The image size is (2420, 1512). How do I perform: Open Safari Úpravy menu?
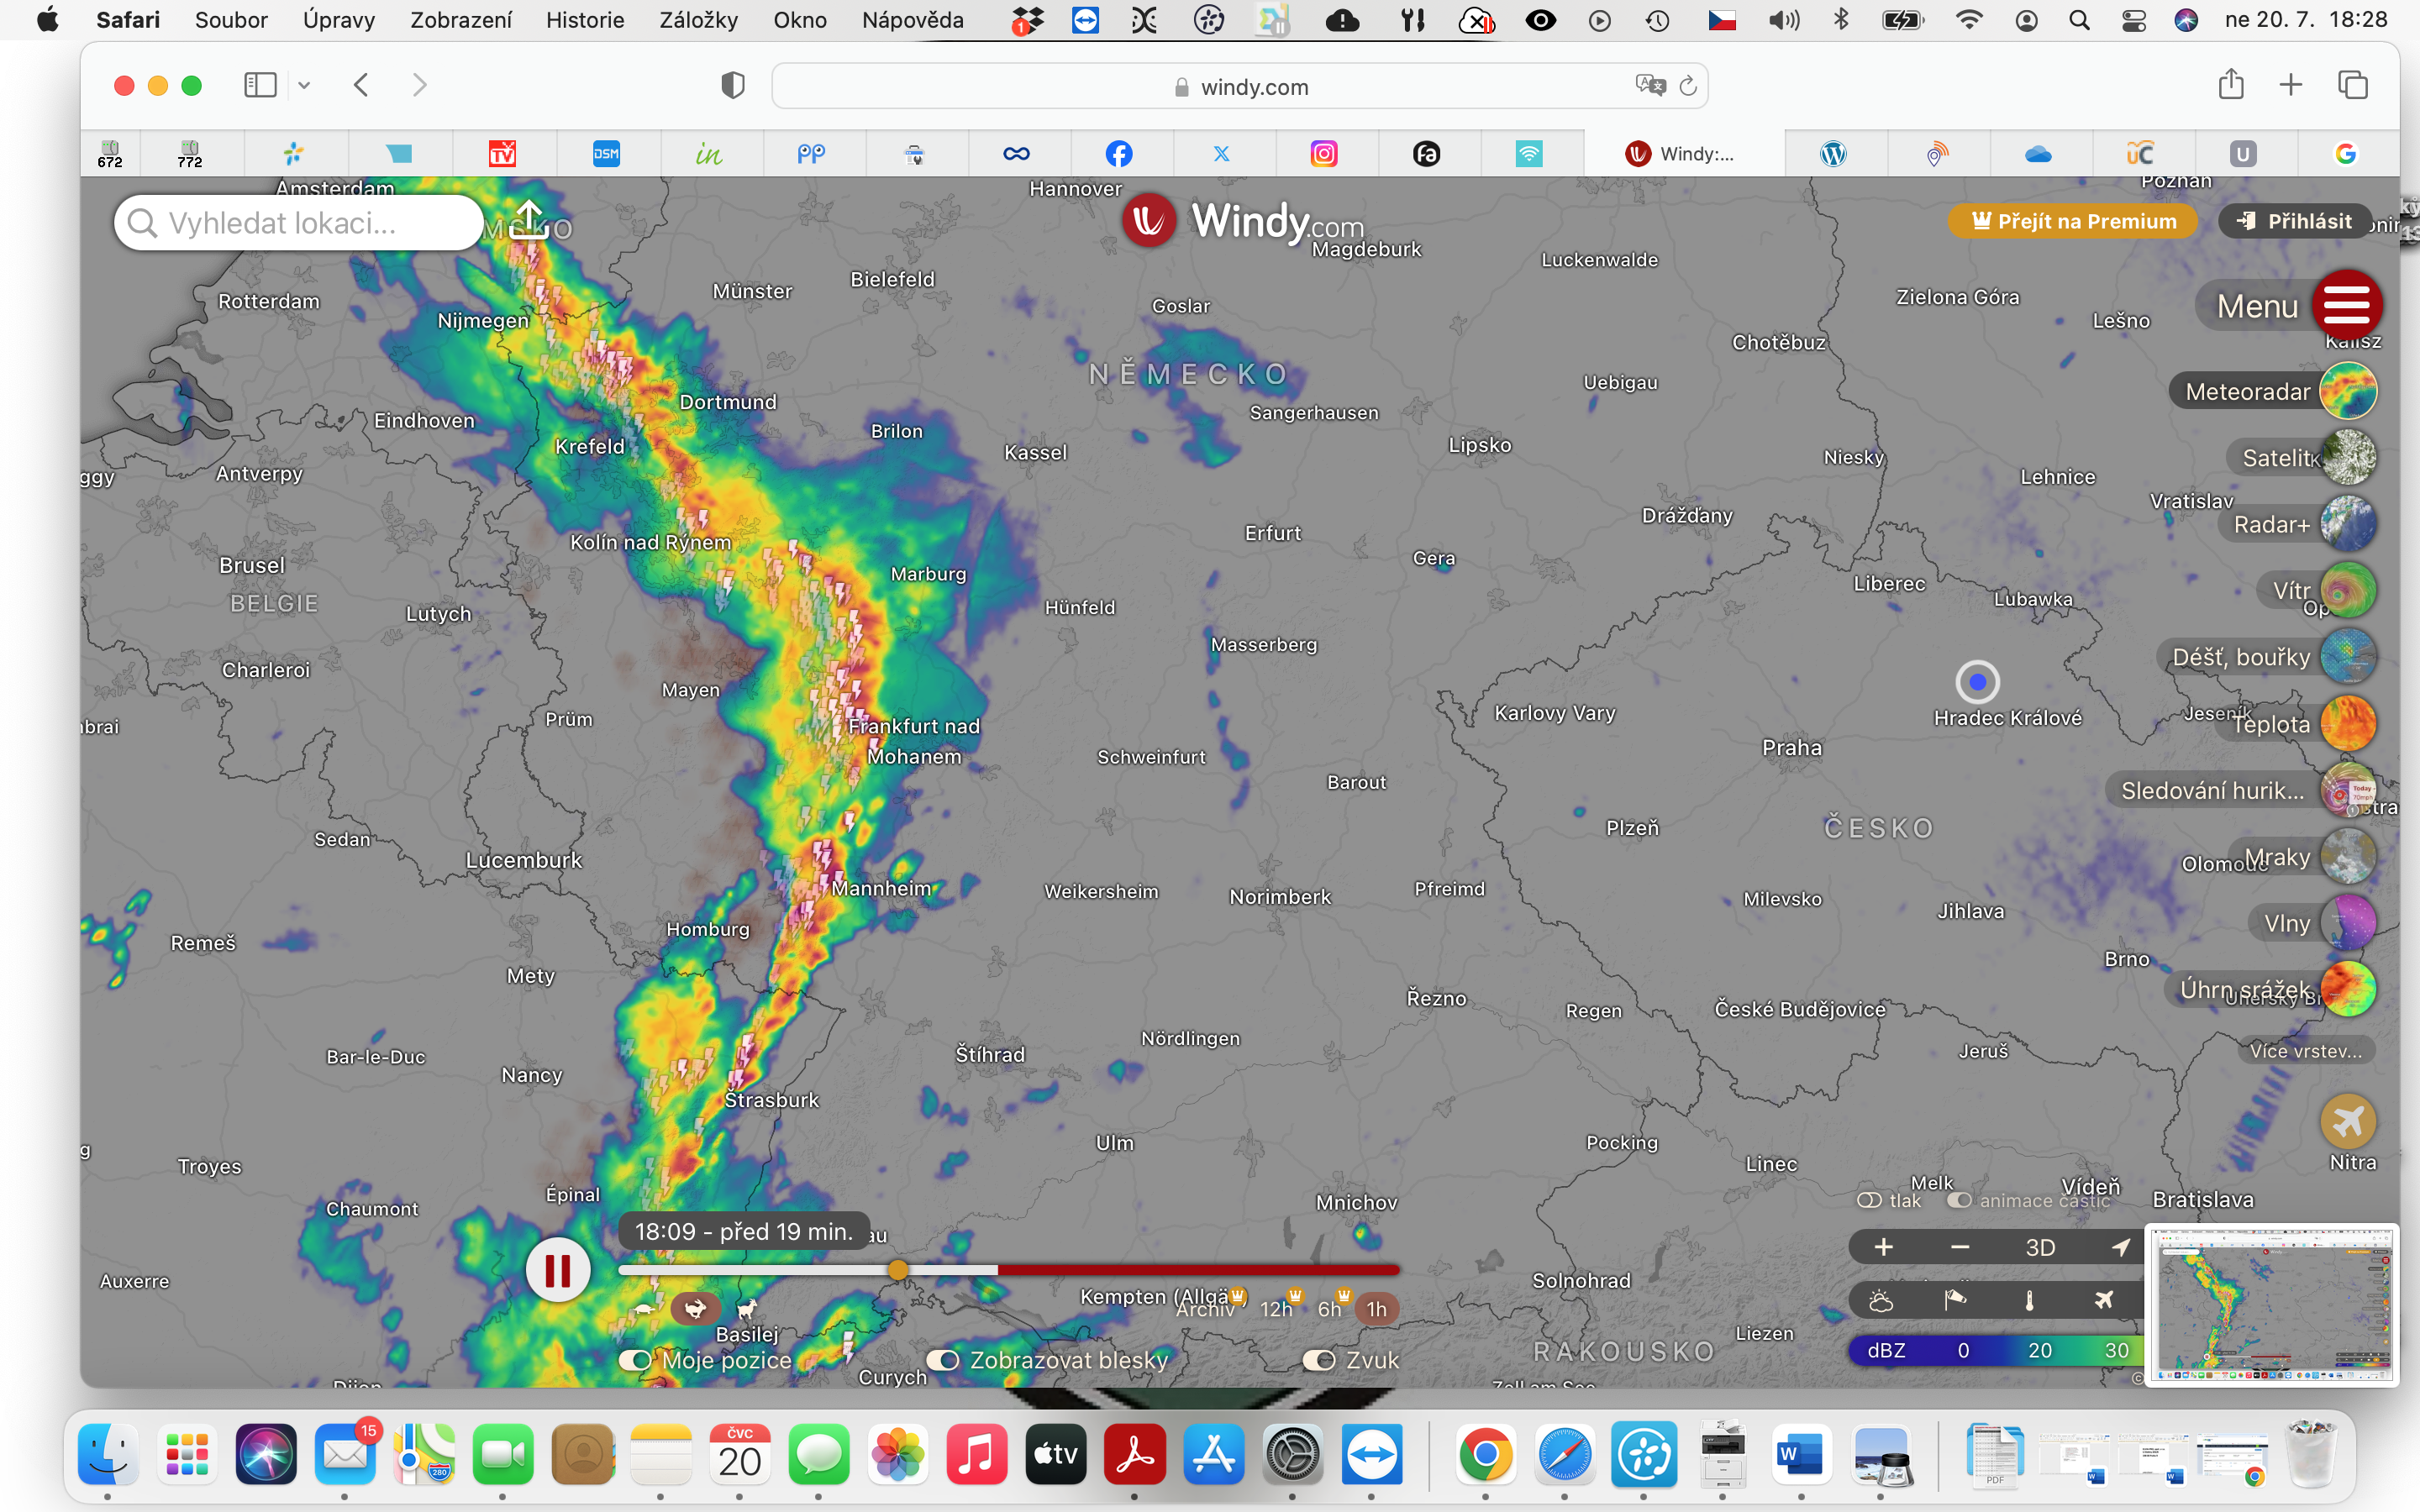pyautogui.click(x=339, y=20)
